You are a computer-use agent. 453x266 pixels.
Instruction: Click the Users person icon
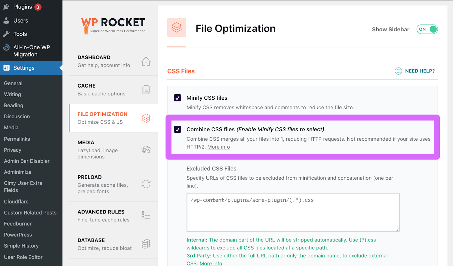point(6,20)
